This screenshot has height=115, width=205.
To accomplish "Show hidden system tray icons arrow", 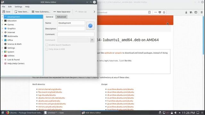I will pyautogui.click(x=180, y=113).
